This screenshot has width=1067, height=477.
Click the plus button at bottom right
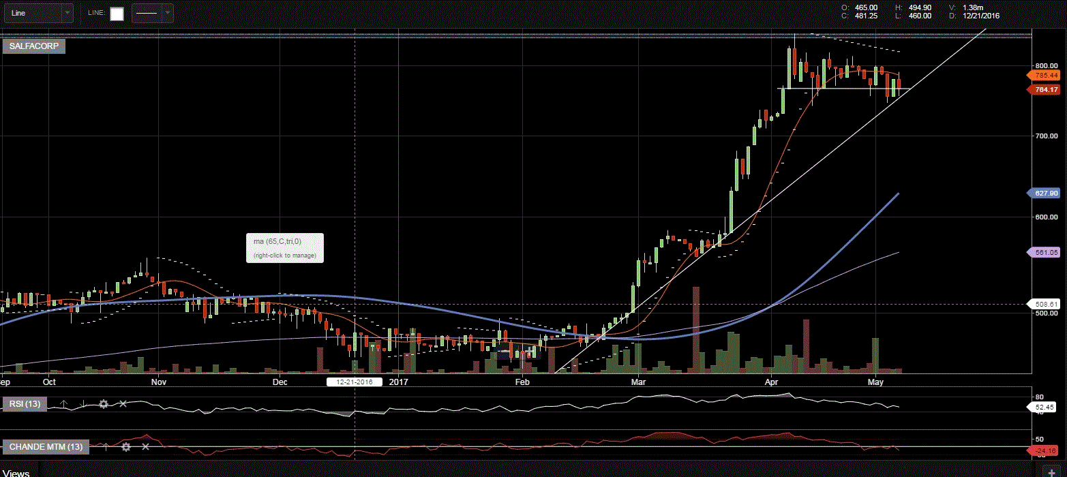[x=1051, y=472]
